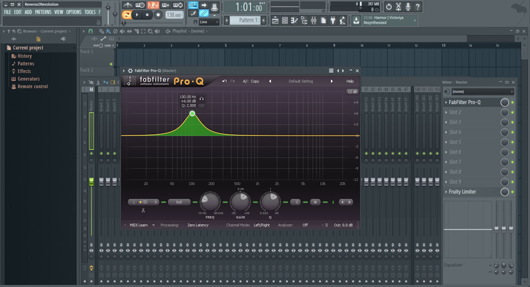530x287 pixels.
Task: Click the Pro-Q undo arrow icon
Action: tap(225, 81)
